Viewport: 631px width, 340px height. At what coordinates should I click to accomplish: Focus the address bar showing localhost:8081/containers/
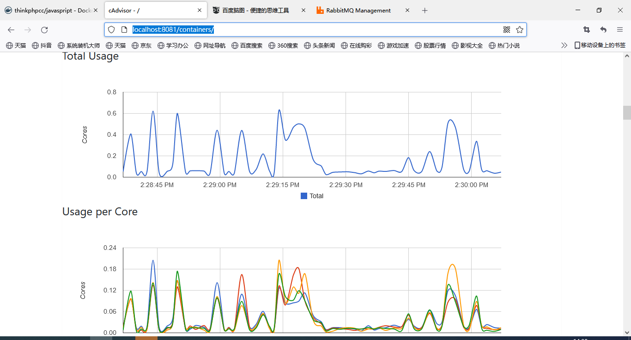(x=315, y=30)
